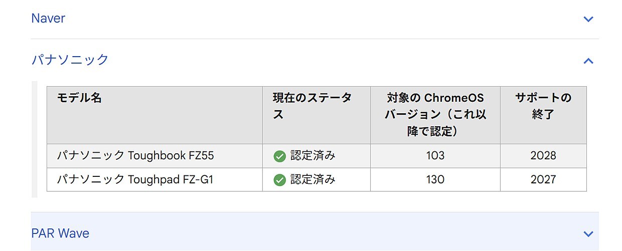Viewport: 622px width, 251px height.
Task: Click the 対象の ChromeOS バージョン column header
Action: click(435, 114)
